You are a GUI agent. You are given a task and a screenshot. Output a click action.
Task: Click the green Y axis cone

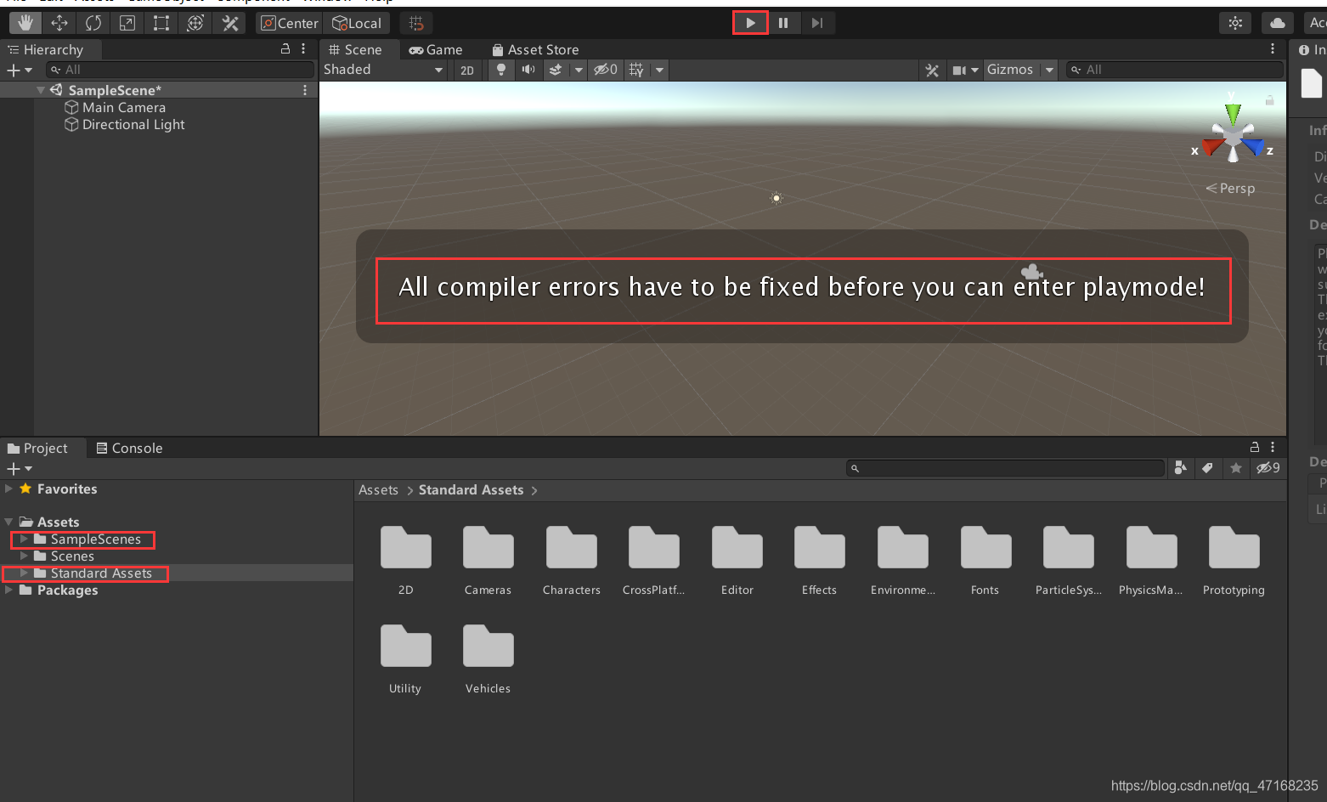click(1233, 114)
